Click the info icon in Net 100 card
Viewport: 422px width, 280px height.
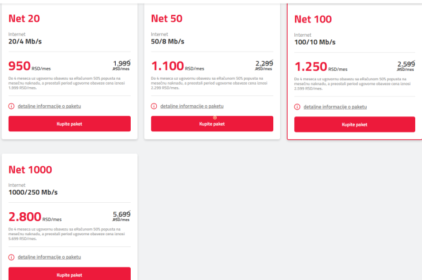pyautogui.click(x=297, y=107)
